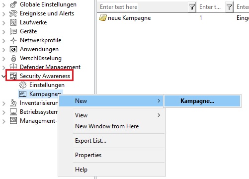
Task: Select Einstellungen under Security Awareness
Action: [47, 85]
